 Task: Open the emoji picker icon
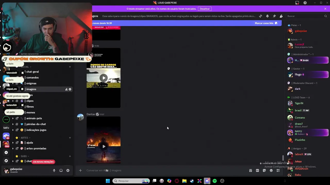pyautogui.click(x=271, y=170)
